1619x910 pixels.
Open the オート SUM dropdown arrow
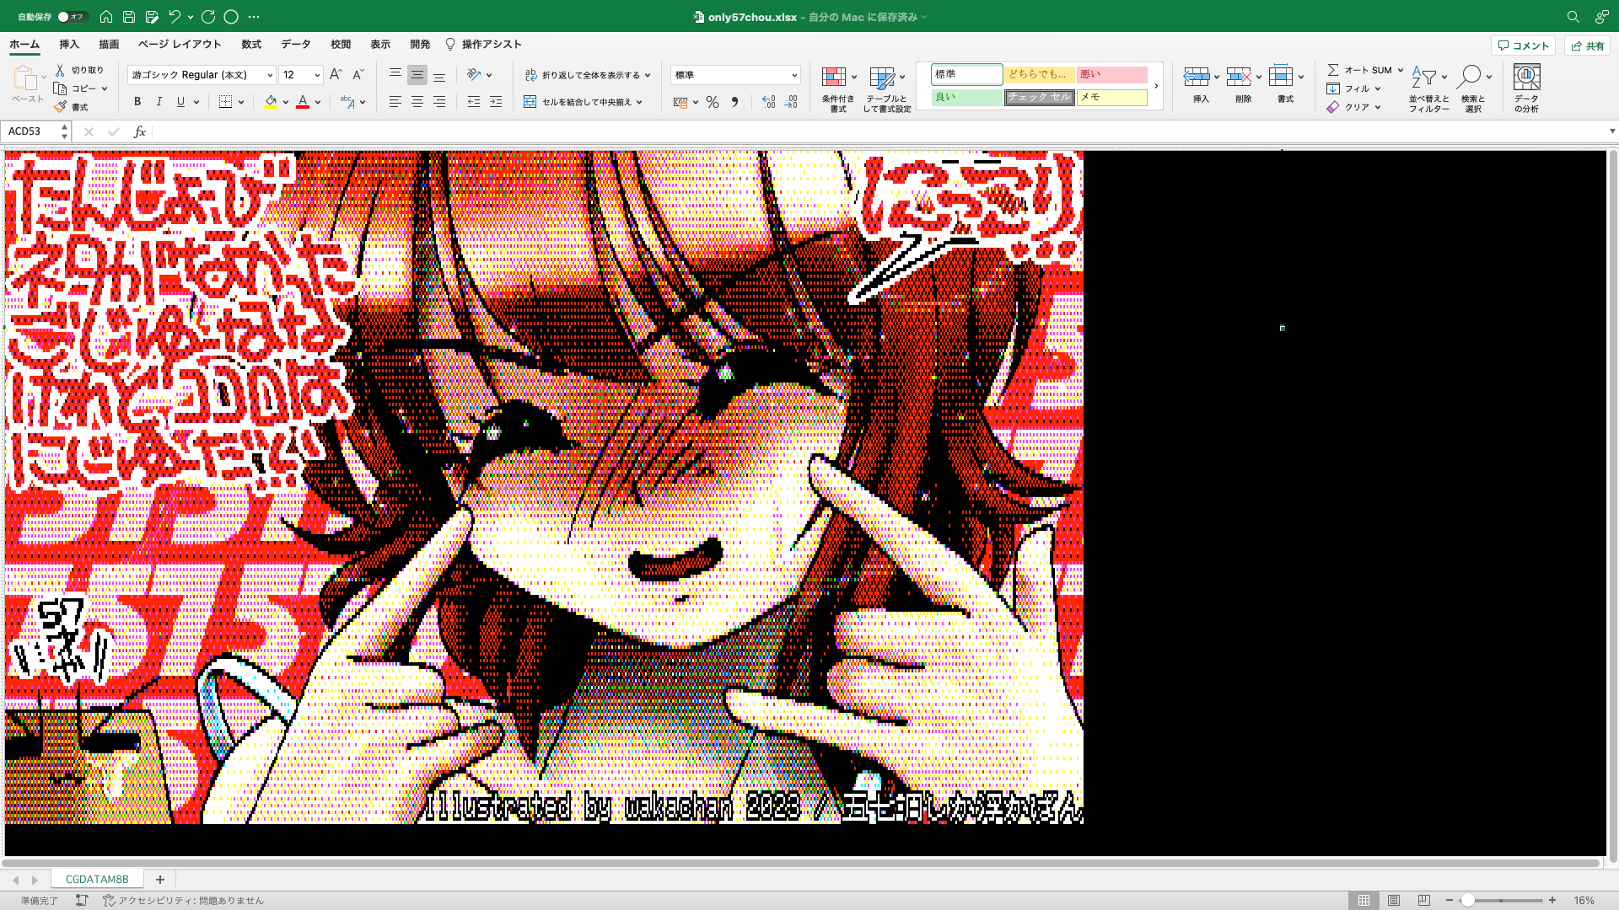point(1401,70)
